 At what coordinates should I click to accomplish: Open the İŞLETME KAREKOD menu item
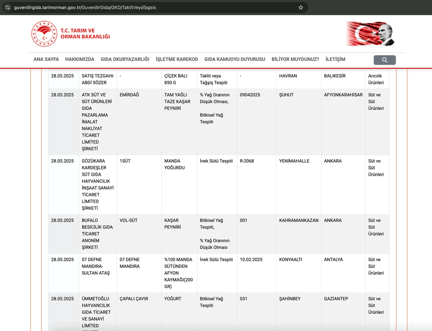point(177,59)
